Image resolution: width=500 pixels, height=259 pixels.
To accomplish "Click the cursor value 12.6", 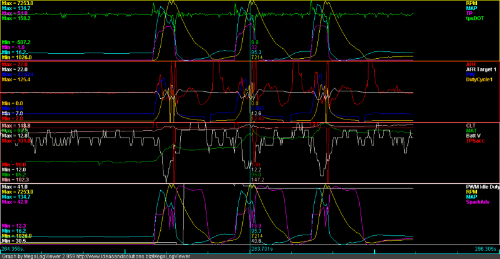I will [x=256, y=114].
